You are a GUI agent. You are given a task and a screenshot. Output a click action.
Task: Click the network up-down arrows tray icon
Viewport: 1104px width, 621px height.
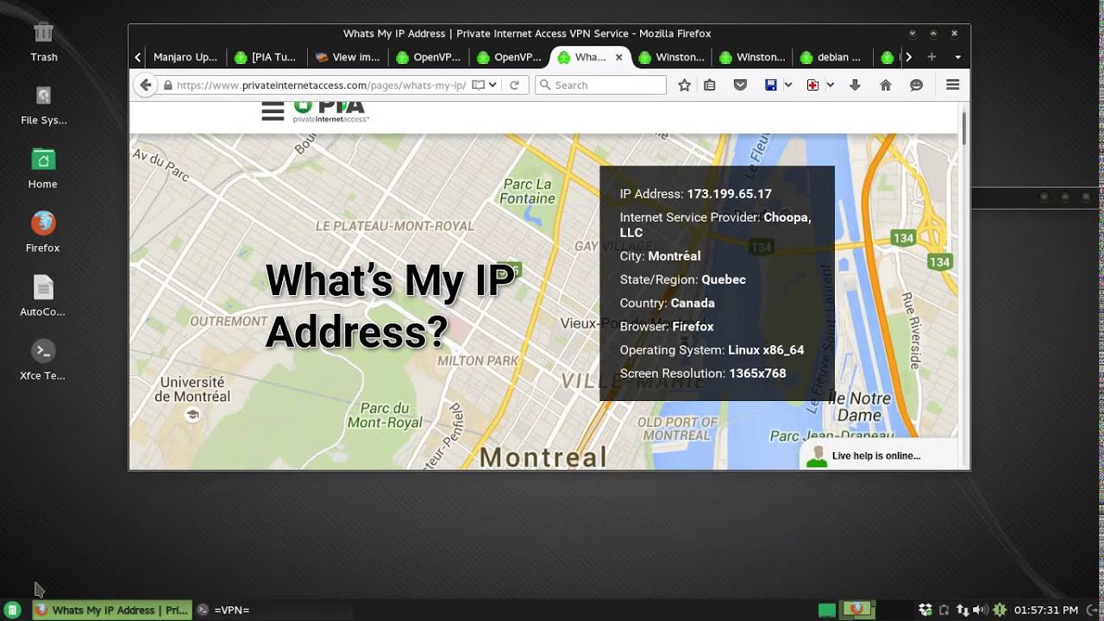[963, 610]
